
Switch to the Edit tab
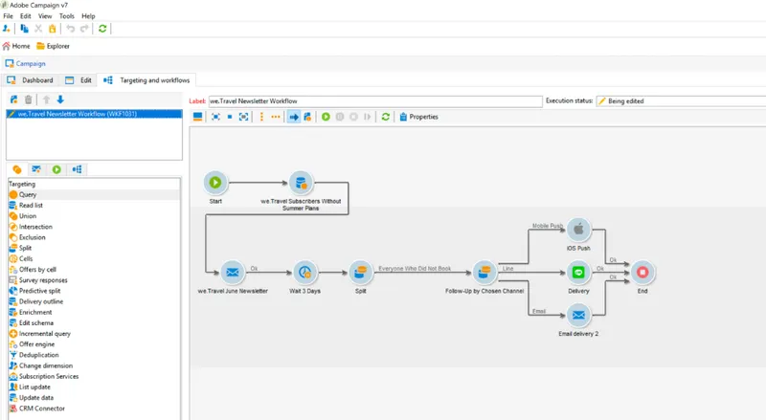[x=79, y=80]
